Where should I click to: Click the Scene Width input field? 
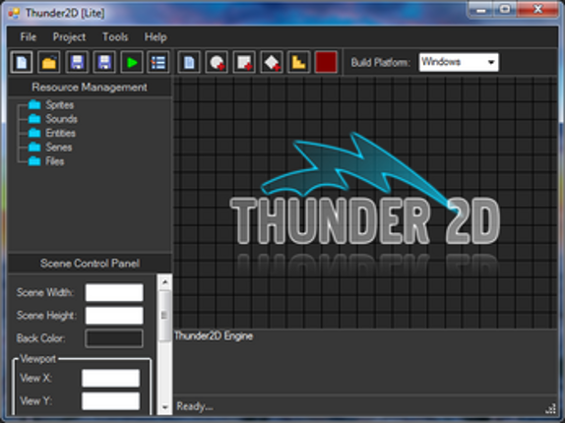tap(114, 292)
